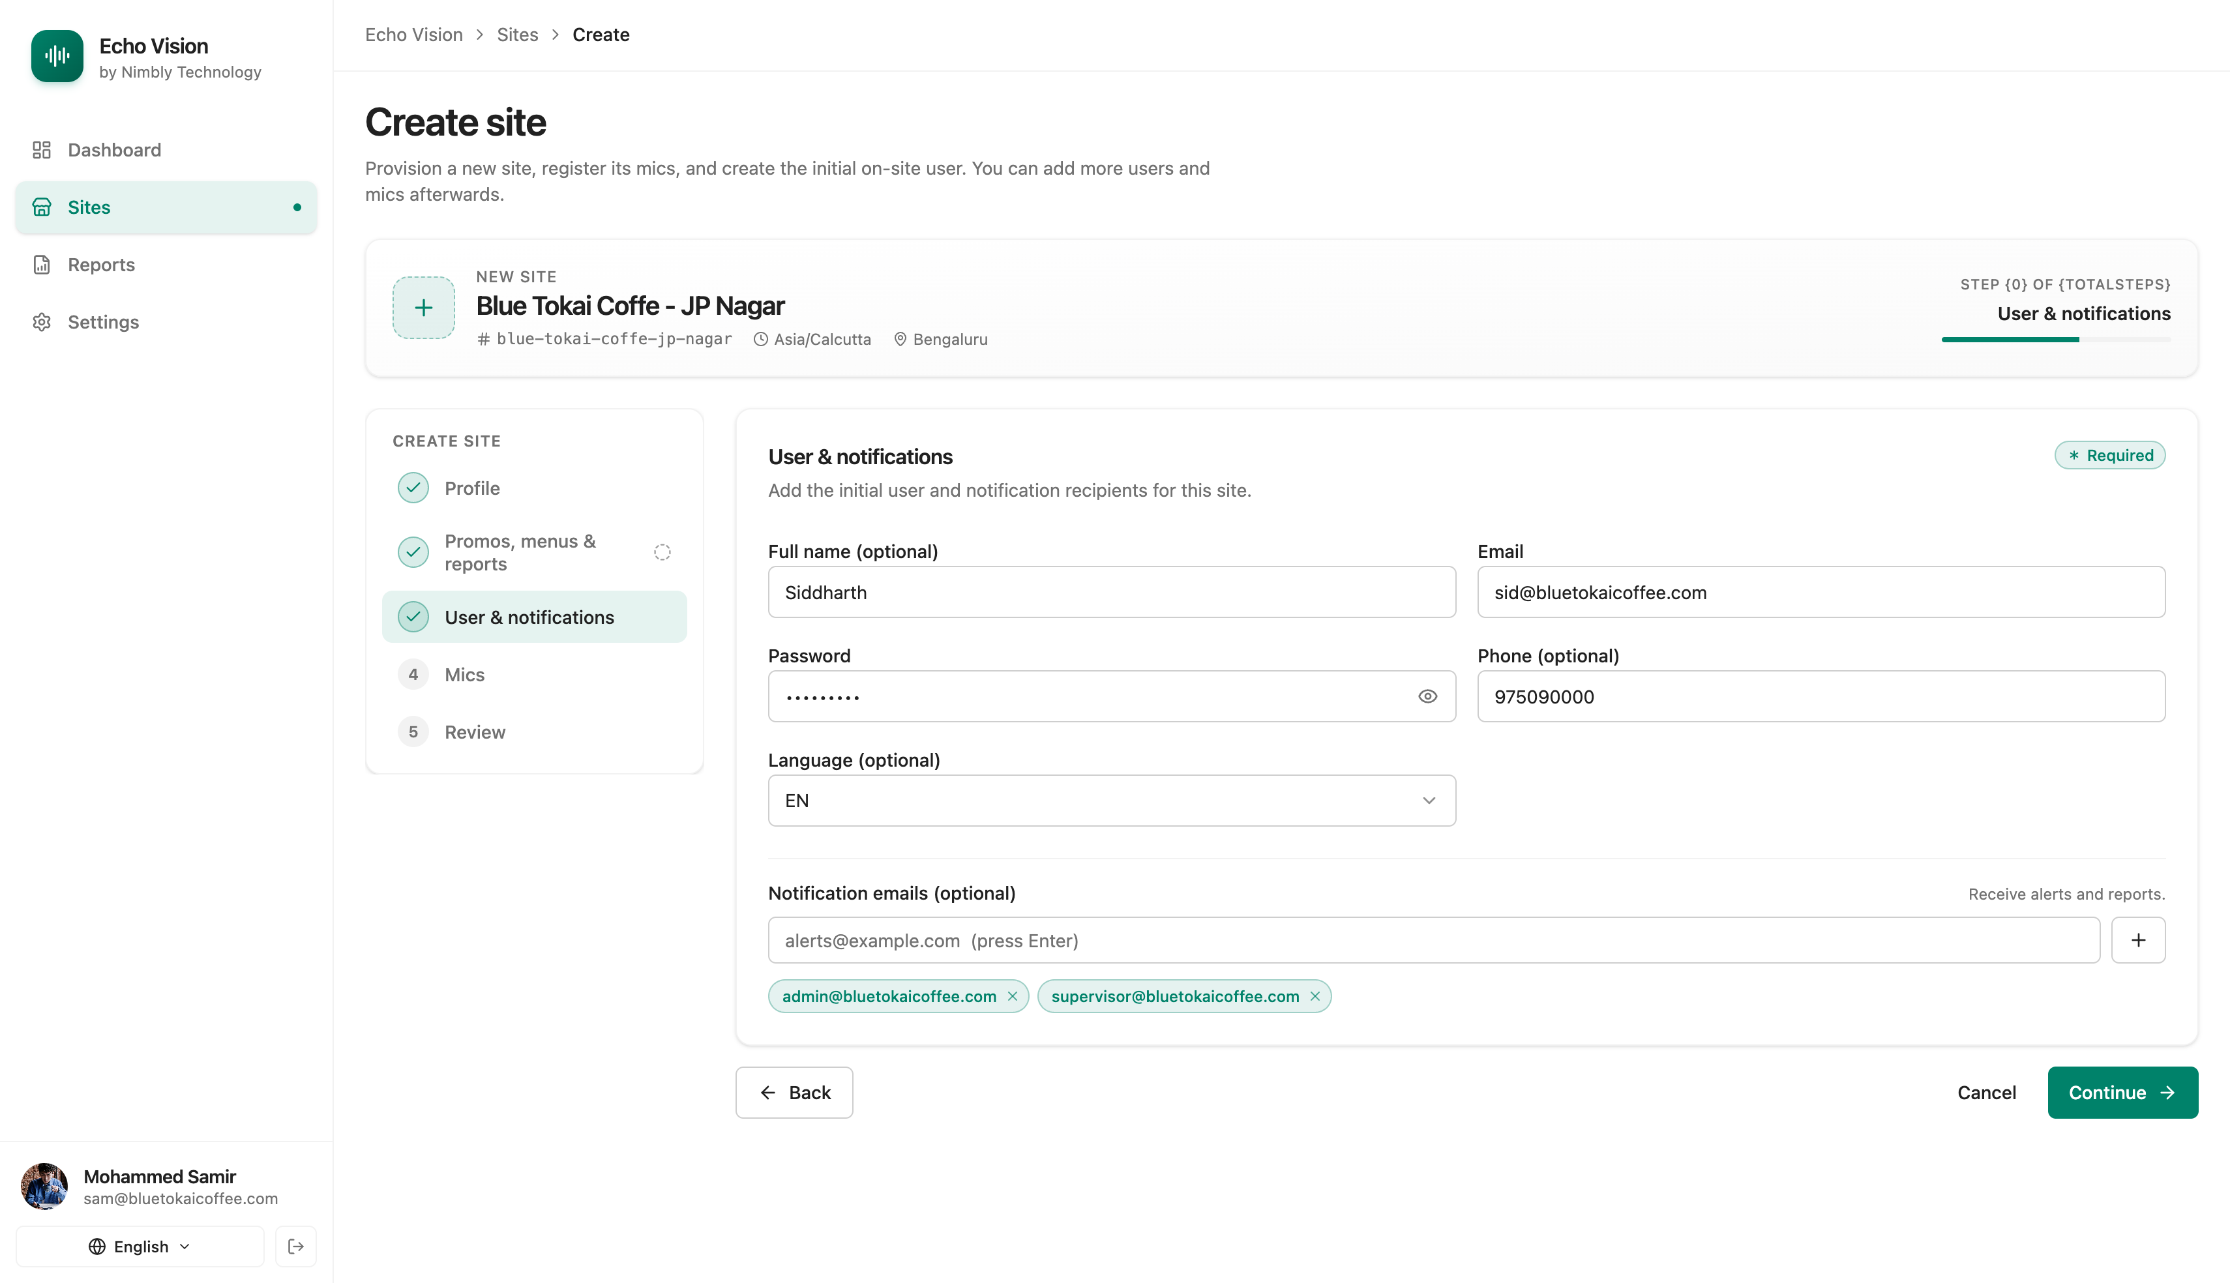Cancel site creation
The width and height of the screenshot is (2230, 1283).
click(x=1986, y=1093)
